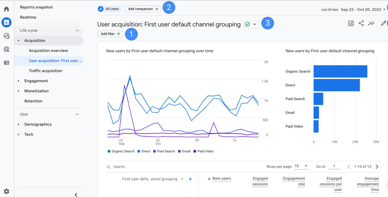Viewport: 388px width, 197px height.
Task: Toggle Paid Search series in chart legend
Action: point(164,151)
